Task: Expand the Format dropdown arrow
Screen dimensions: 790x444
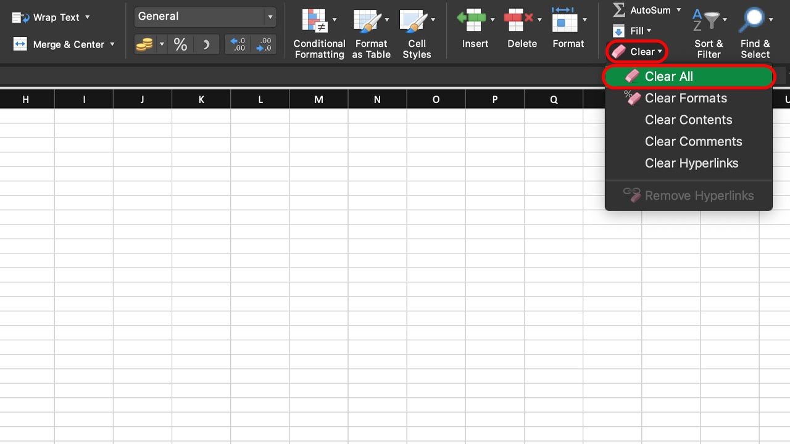Action: click(584, 20)
